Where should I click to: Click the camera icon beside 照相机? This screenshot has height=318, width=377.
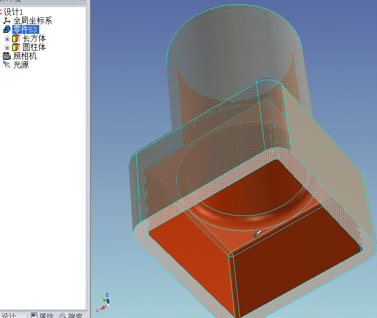click(7, 56)
